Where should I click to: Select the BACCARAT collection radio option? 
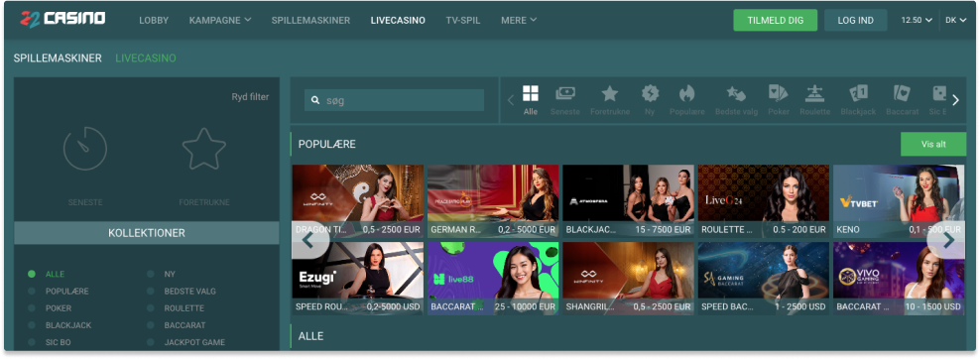coord(151,325)
